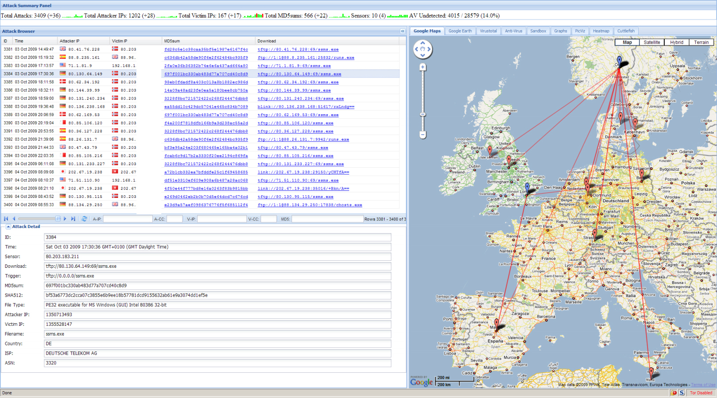
Task: Jump to last page of attacks
Action: point(73,219)
